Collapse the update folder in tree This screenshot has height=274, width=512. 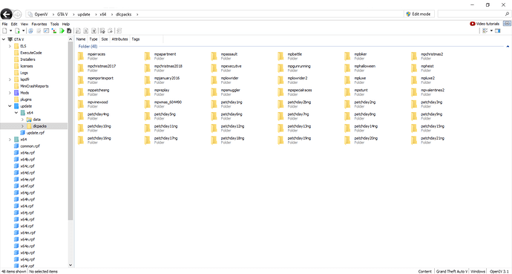pos(10,106)
